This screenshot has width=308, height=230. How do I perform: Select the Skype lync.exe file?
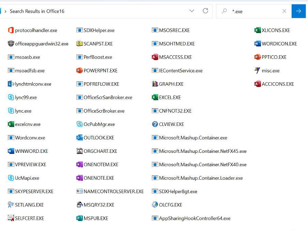click(24, 111)
